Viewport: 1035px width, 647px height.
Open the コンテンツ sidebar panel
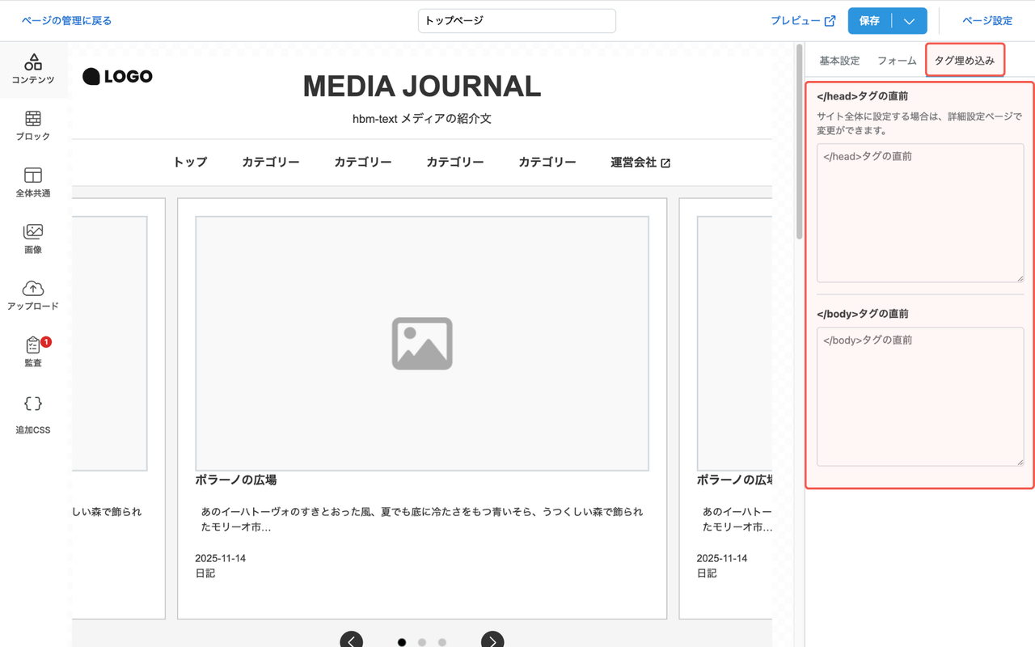point(33,70)
